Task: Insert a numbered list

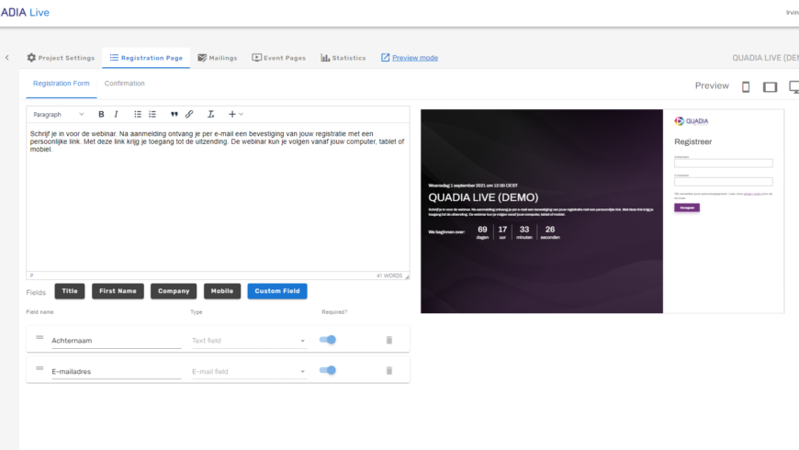Action: coord(152,114)
